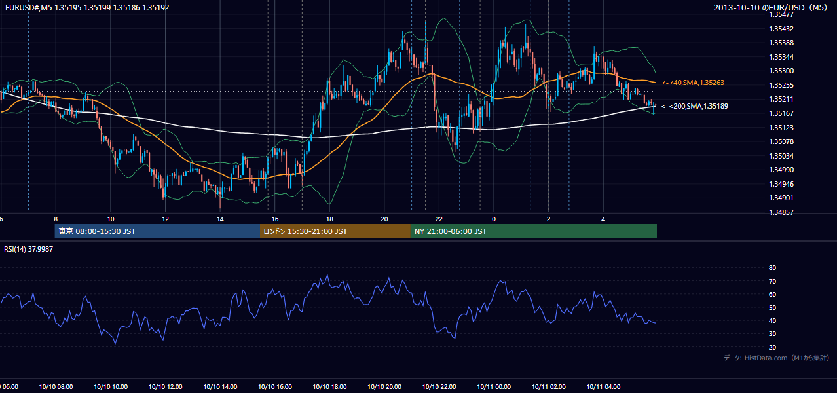Screen dimensions: 837x393
Task: Click price axis value 1.34990
Action: click(x=781, y=170)
